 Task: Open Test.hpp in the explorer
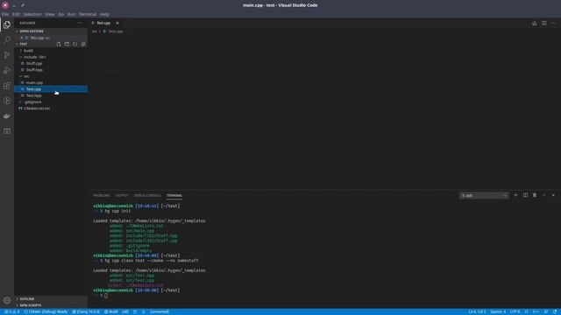point(51,95)
